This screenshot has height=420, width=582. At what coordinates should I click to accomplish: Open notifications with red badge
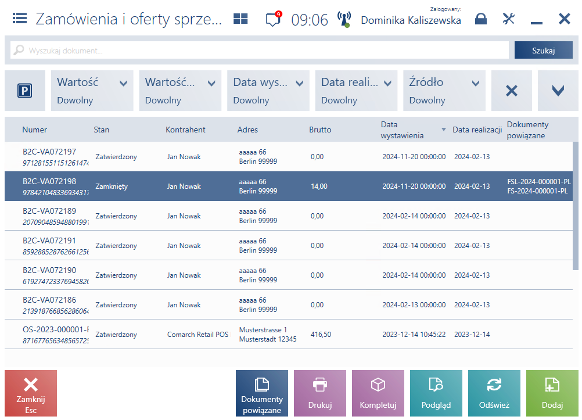pyautogui.click(x=274, y=19)
